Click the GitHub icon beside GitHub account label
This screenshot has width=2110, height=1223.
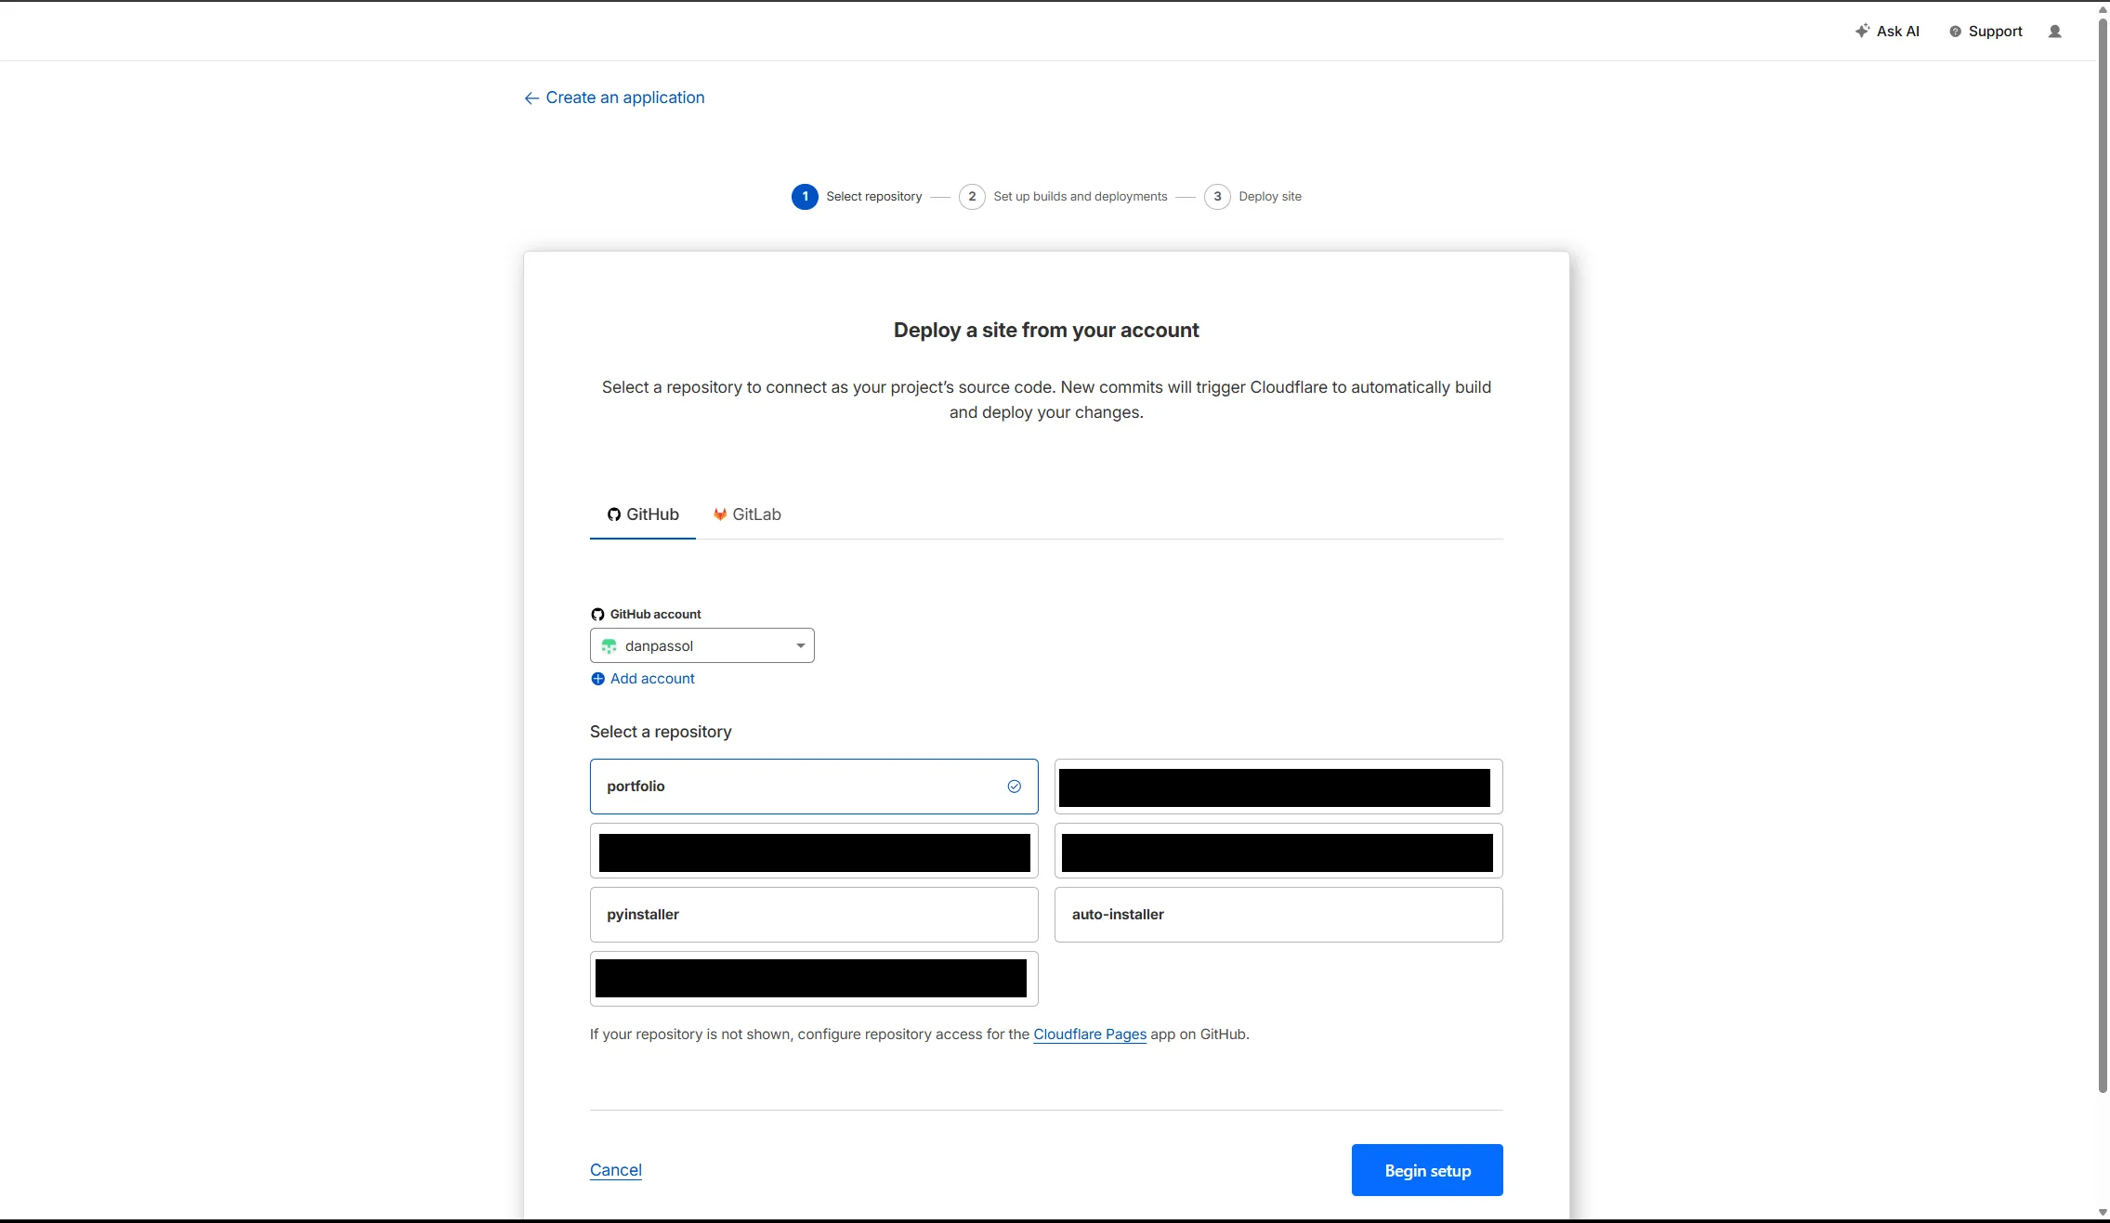pyautogui.click(x=597, y=615)
